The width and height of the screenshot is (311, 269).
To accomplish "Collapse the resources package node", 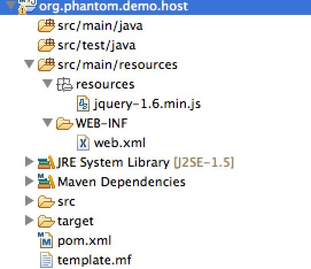I will coord(48,84).
